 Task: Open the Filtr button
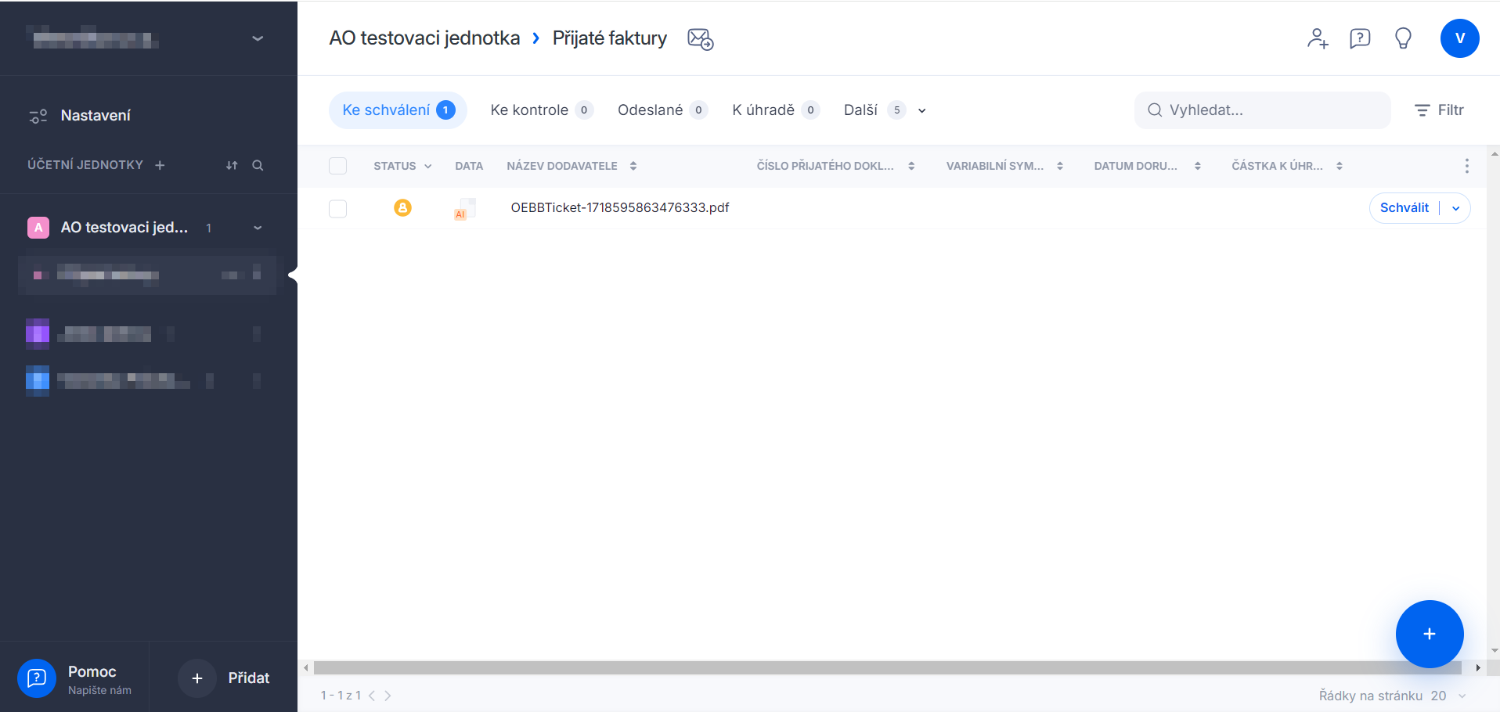[x=1439, y=110]
